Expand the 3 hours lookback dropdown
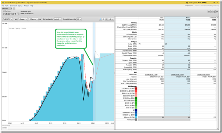This screenshot has height=133, width=222. 23,19
